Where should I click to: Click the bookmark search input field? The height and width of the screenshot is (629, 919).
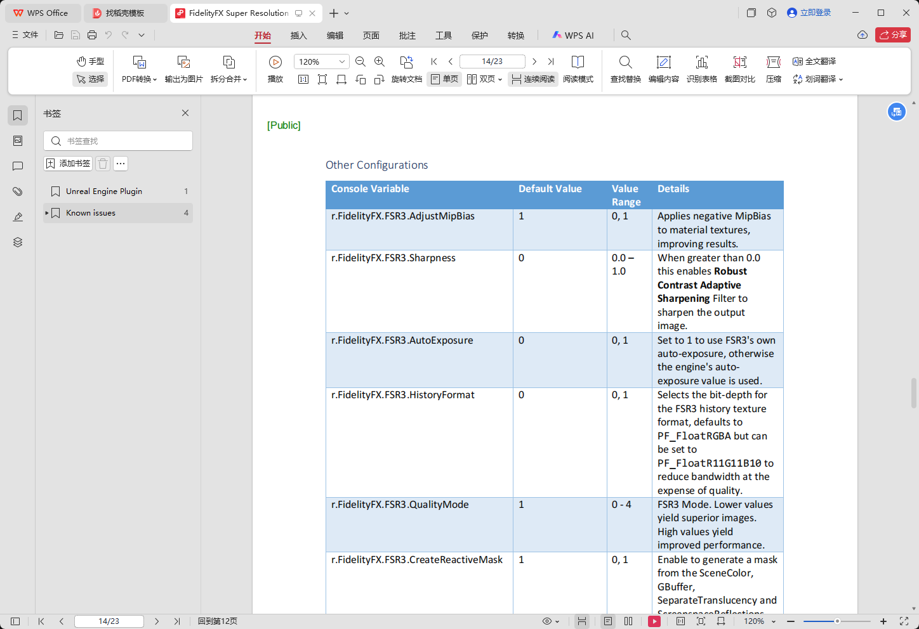tap(118, 141)
